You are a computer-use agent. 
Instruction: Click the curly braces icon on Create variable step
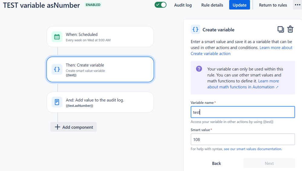tap(57, 69)
